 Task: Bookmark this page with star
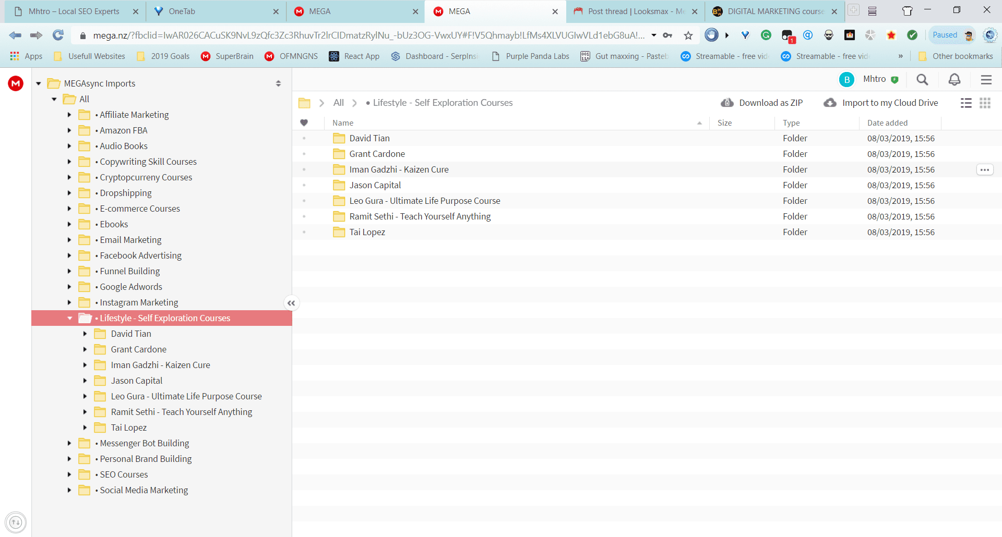(688, 35)
